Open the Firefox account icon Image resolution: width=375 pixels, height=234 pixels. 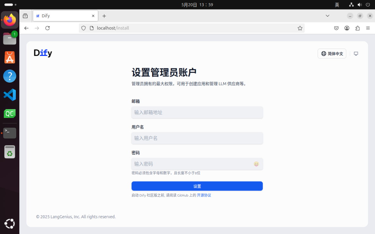(347, 28)
